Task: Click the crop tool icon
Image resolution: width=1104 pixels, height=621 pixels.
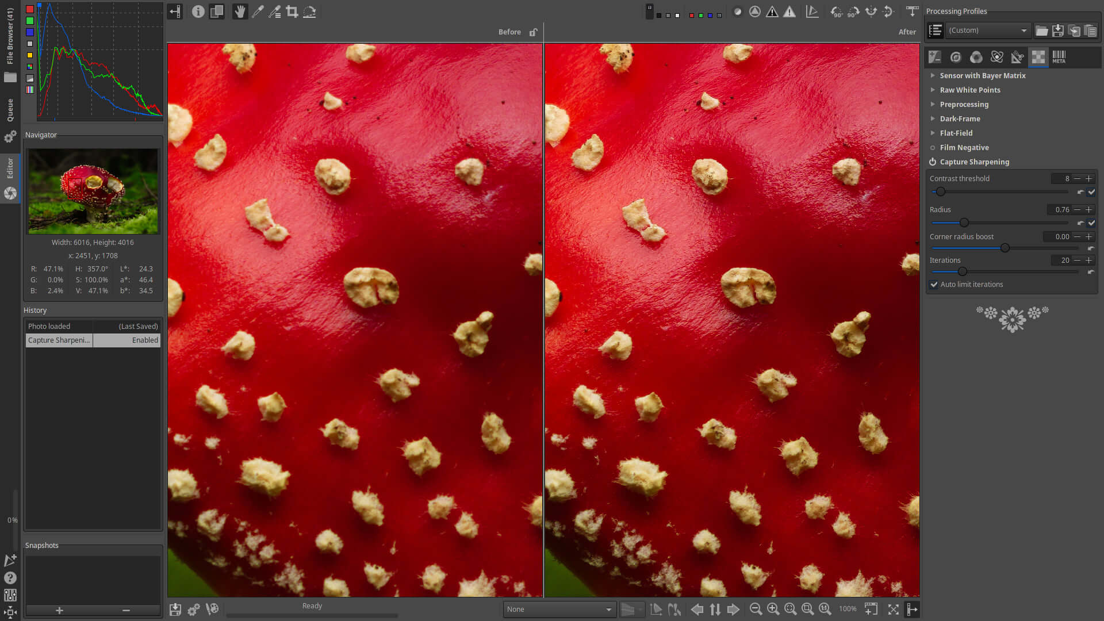Action: click(292, 11)
